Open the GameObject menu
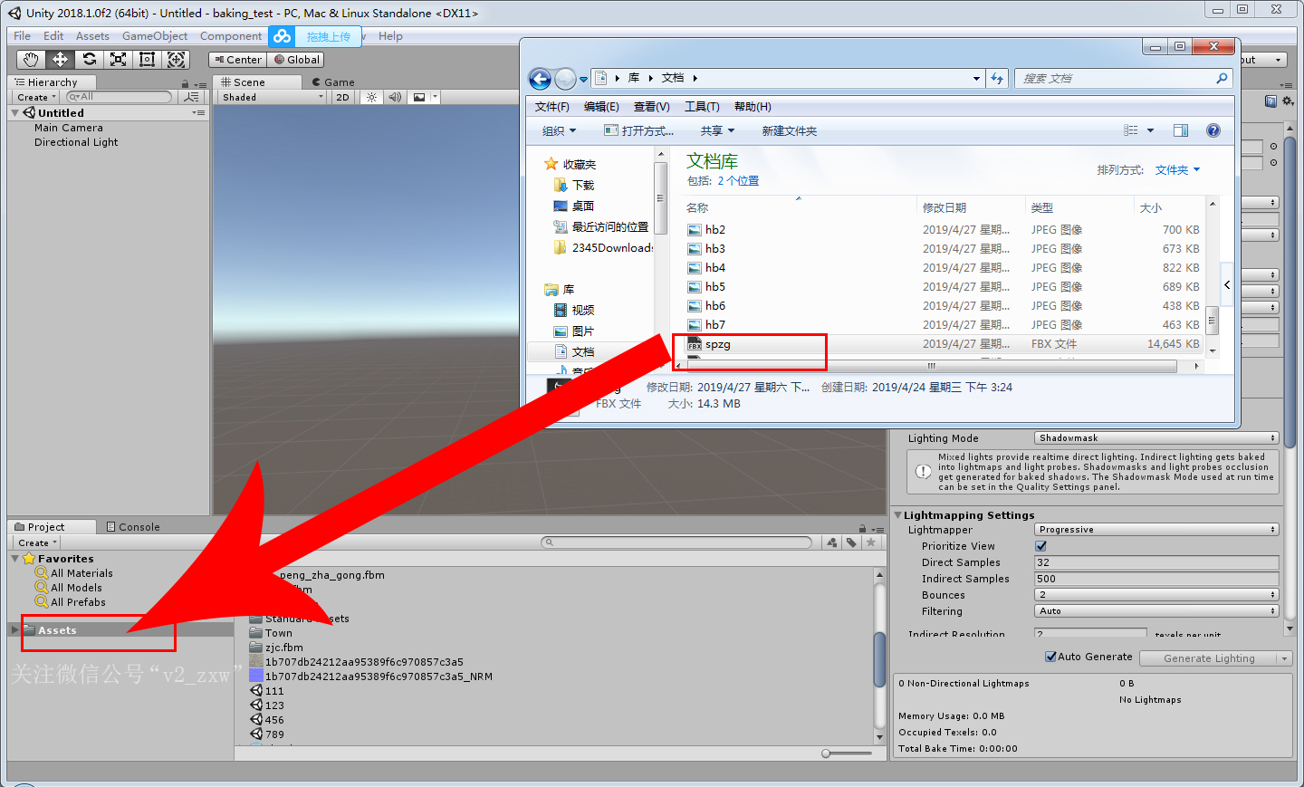The image size is (1304, 787). tap(155, 36)
